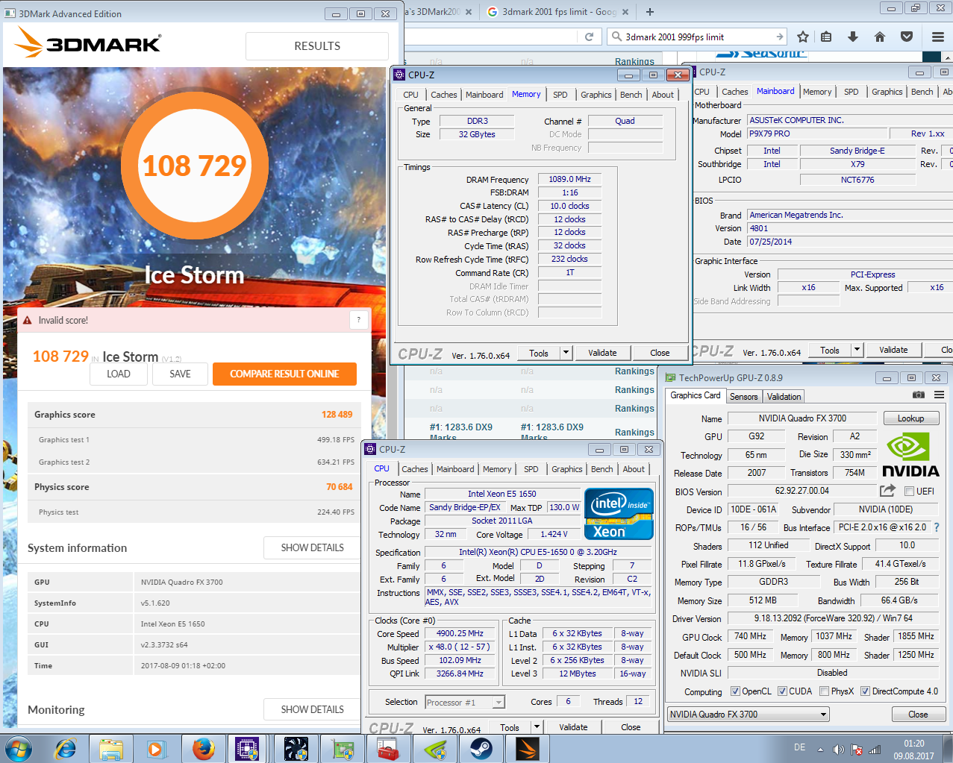The image size is (953, 763).
Task: Toggle the CUDA checkbox
Action: coord(782,691)
